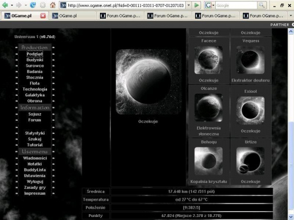Open the Tutorial link

pyautogui.click(x=35, y=145)
